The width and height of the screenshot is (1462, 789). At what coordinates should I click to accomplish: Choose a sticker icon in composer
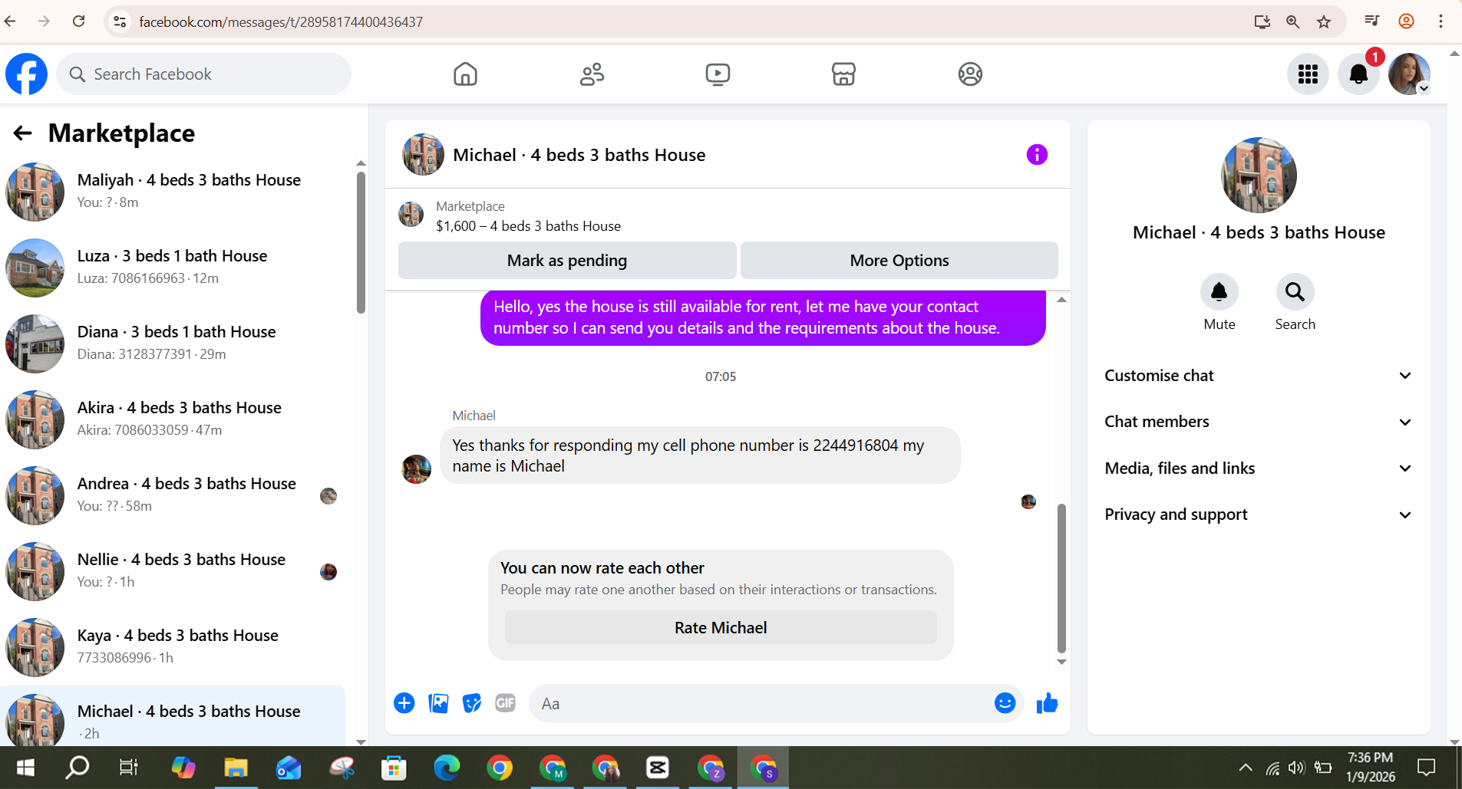click(472, 703)
